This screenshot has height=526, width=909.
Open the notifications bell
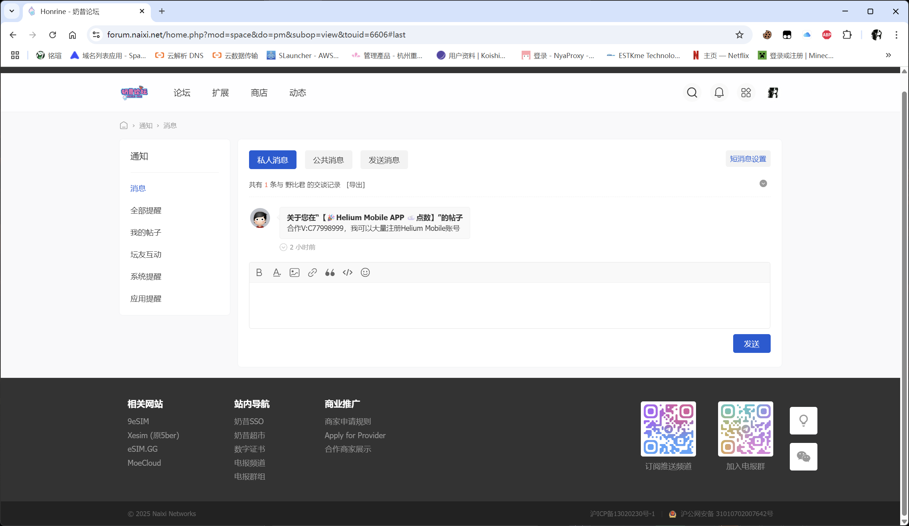pyautogui.click(x=719, y=92)
